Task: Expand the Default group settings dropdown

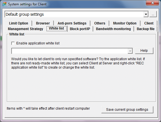Action: (146, 14)
